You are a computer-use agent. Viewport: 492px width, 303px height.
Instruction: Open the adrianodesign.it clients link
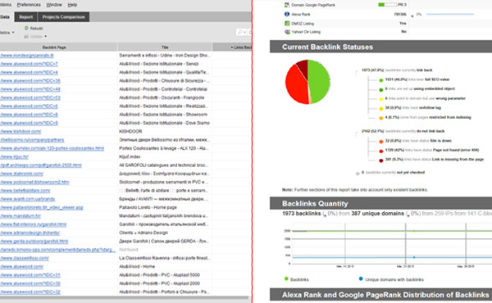[x=30, y=233]
